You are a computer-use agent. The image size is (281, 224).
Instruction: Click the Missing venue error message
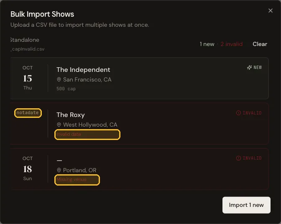[77, 180]
